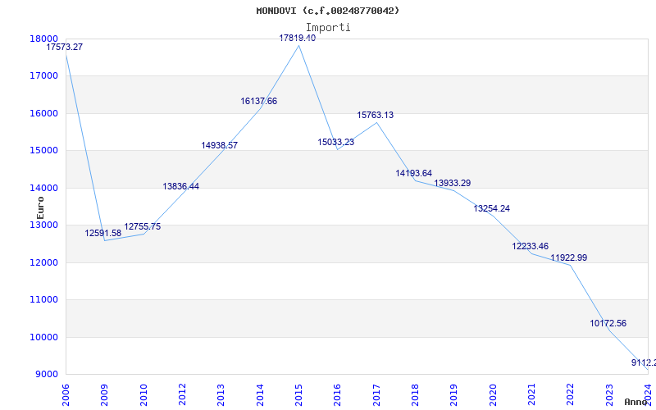
Task: Click x-axis year label 2019
Action: [454, 395]
